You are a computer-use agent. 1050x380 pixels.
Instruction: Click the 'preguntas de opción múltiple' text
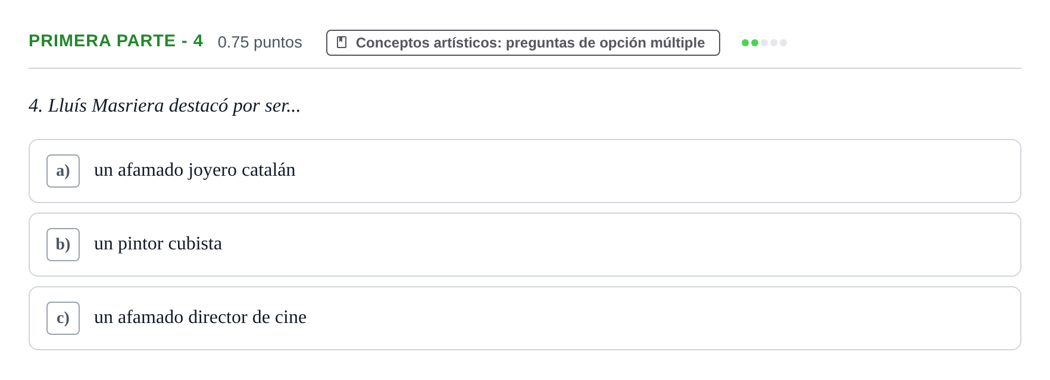(x=605, y=43)
